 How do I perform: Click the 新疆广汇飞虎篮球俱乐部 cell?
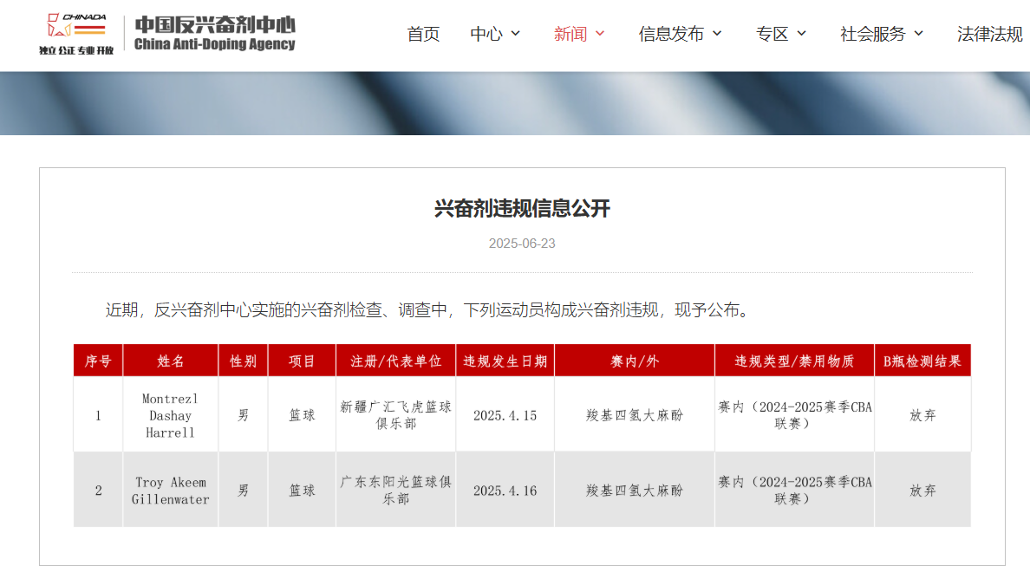395,415
